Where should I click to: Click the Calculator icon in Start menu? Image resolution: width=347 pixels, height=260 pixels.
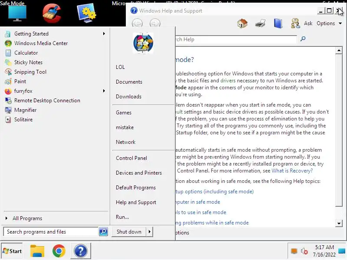point(8,52)
